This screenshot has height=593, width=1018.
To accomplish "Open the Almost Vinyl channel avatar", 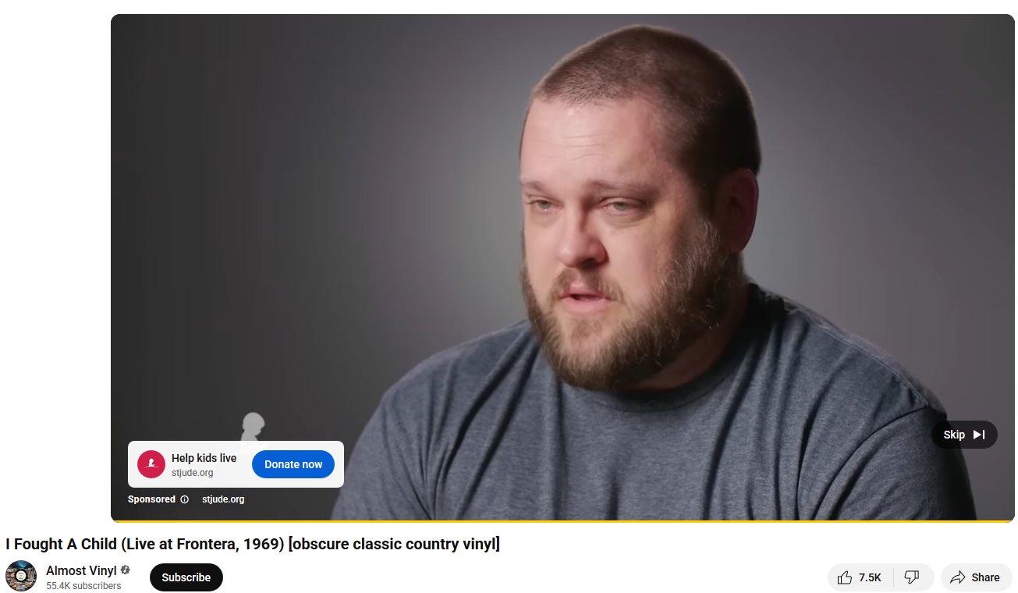I will point(21,577).
